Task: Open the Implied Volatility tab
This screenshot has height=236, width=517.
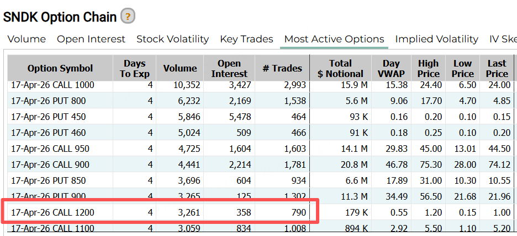Action: [436, 39]
